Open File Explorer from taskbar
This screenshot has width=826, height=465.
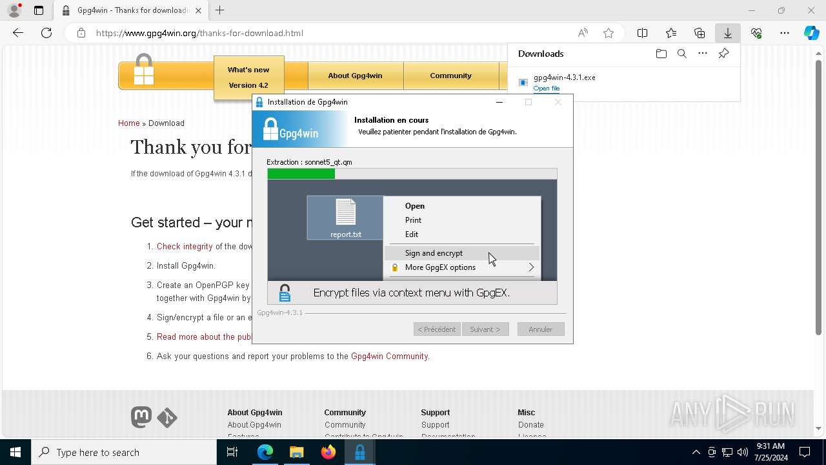coord(296,452)
